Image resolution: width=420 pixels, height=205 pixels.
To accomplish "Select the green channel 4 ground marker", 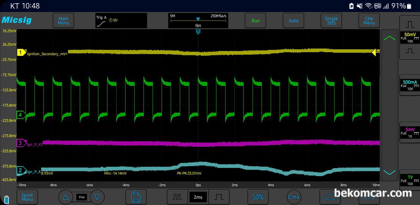I will [x=21, y=115].
